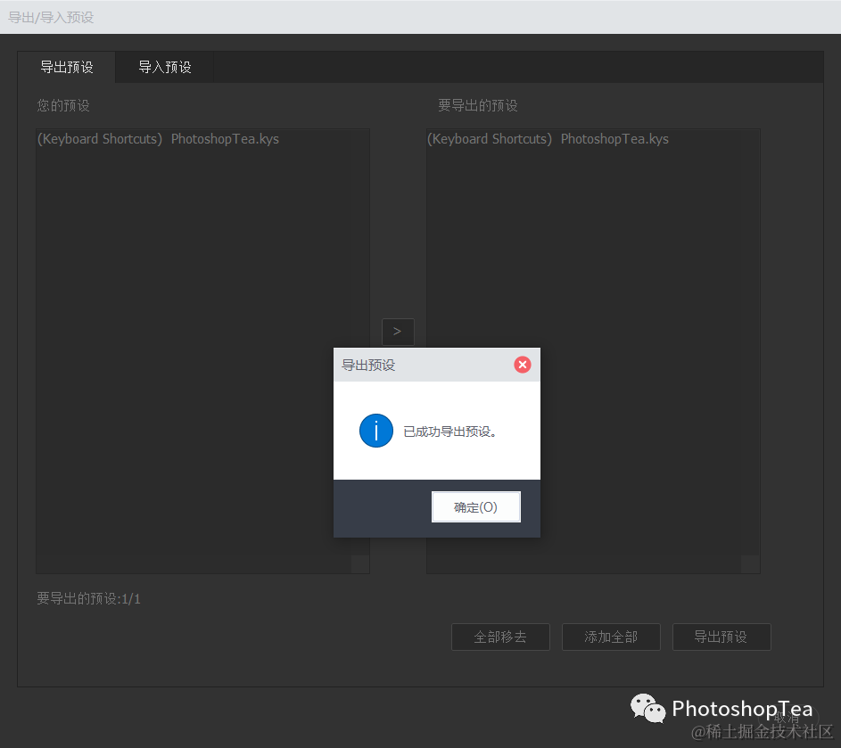
Task: Click the 您的预设 heading label
Action: [63, 105]
